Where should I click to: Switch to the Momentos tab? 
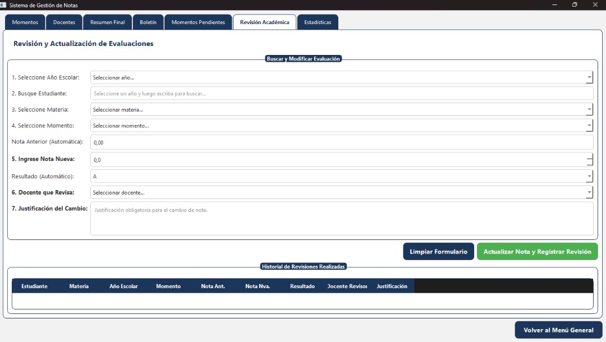point(25,22)
